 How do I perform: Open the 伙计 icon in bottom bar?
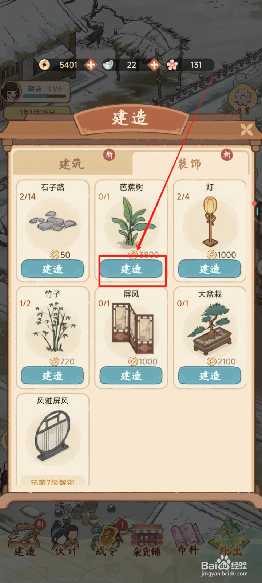point(66,539)
